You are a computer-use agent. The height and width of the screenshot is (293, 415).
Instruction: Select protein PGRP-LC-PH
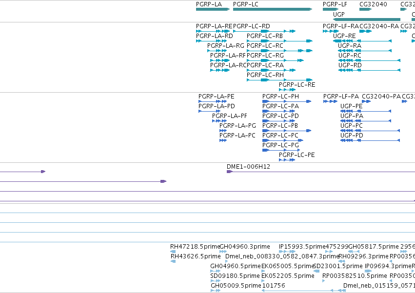280,97
